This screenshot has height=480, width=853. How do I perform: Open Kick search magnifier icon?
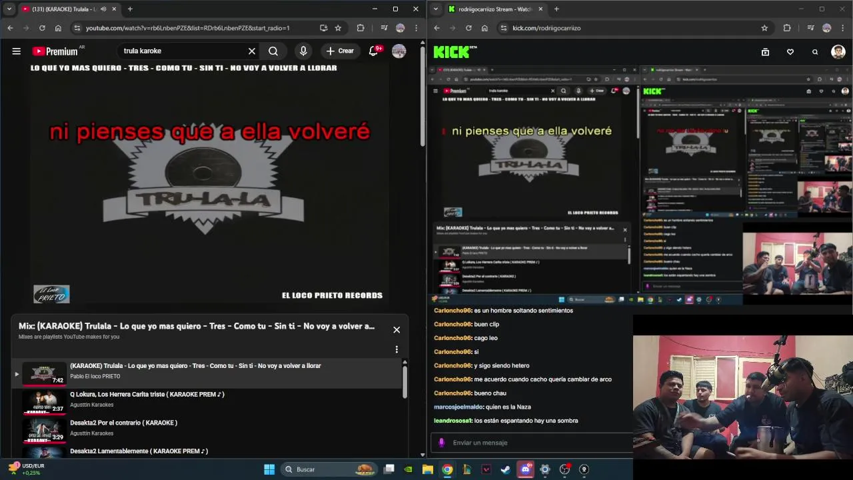(x=815, y=51)
